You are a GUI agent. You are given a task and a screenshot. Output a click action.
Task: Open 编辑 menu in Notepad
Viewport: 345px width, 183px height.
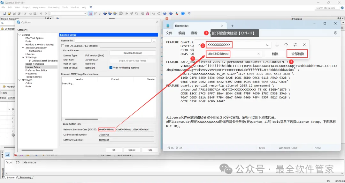(x=181, y=33)
